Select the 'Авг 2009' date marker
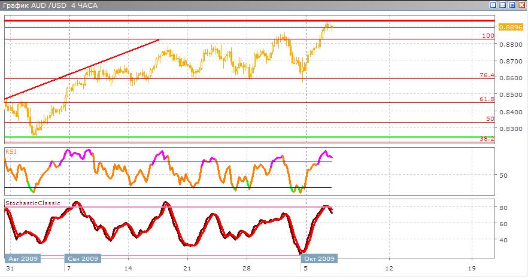Screen dimensions: 528x277 [x=22, y=259]
